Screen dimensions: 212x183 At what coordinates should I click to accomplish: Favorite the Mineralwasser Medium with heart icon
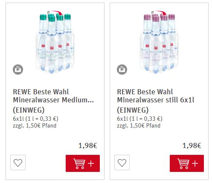tap(18, 163)
